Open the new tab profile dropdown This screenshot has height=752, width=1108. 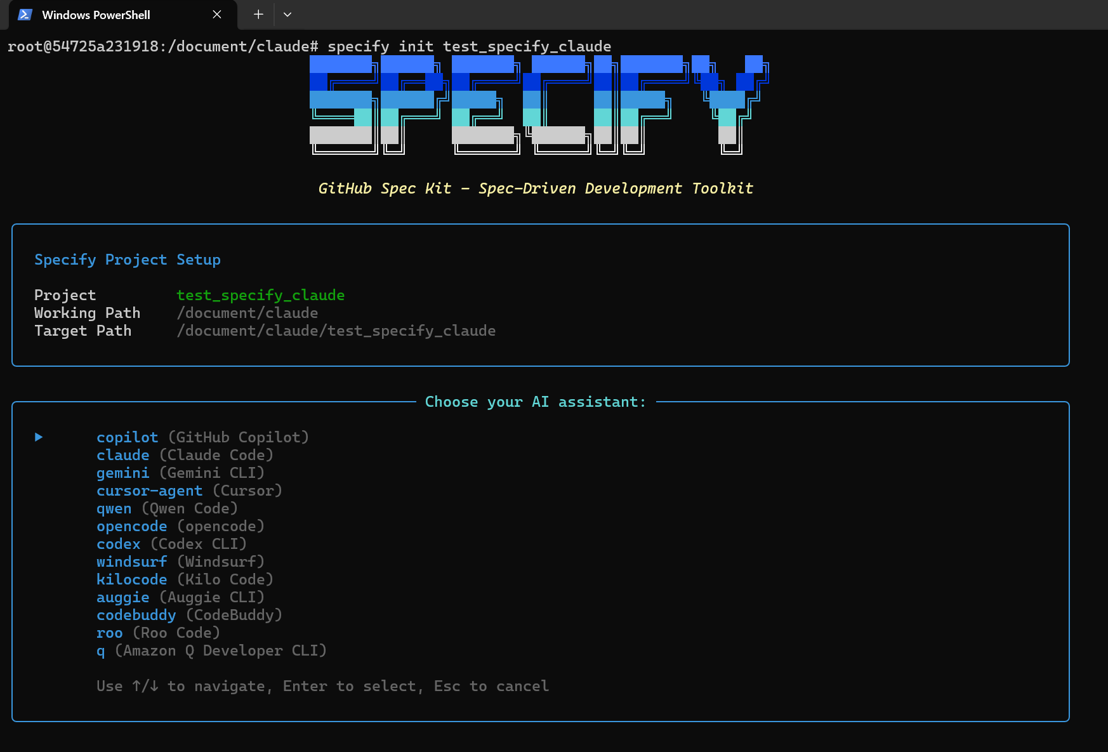pos(287,15)
